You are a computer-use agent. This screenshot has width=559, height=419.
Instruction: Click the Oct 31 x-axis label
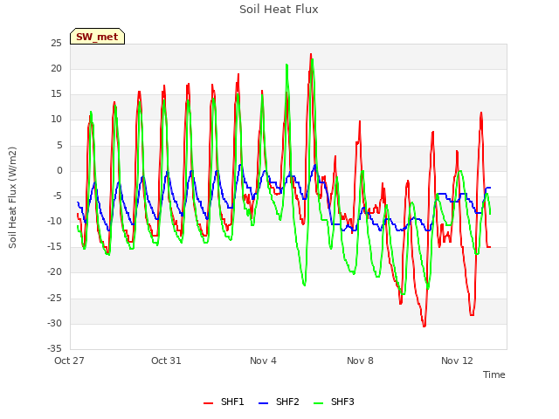tap(166, 361)
